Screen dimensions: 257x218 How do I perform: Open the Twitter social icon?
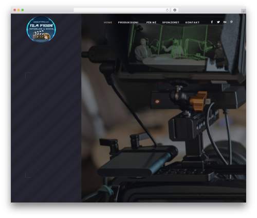coord(218,22)
